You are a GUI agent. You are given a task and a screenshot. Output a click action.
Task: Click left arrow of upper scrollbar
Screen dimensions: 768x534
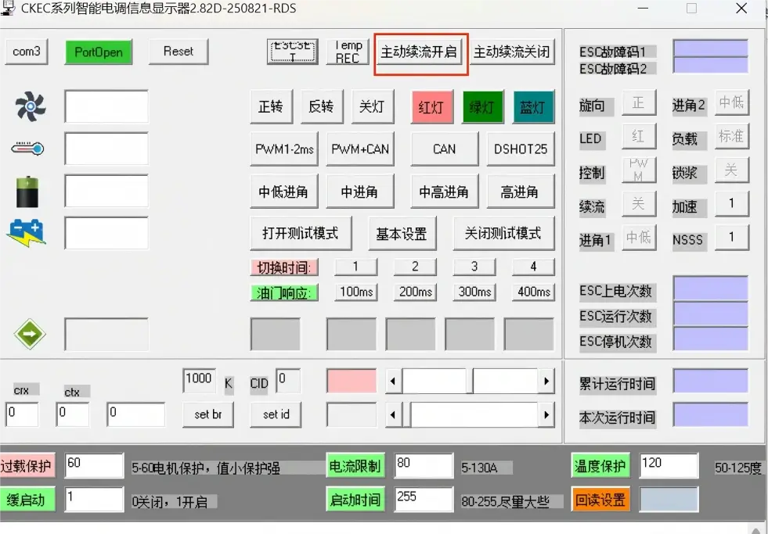coord(394,381)
